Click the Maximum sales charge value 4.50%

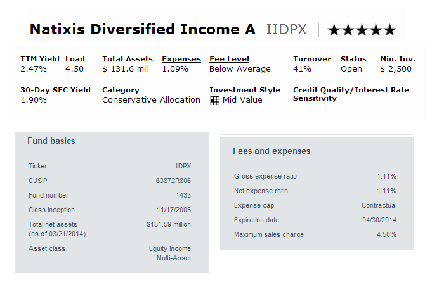(x=386, y=235)
